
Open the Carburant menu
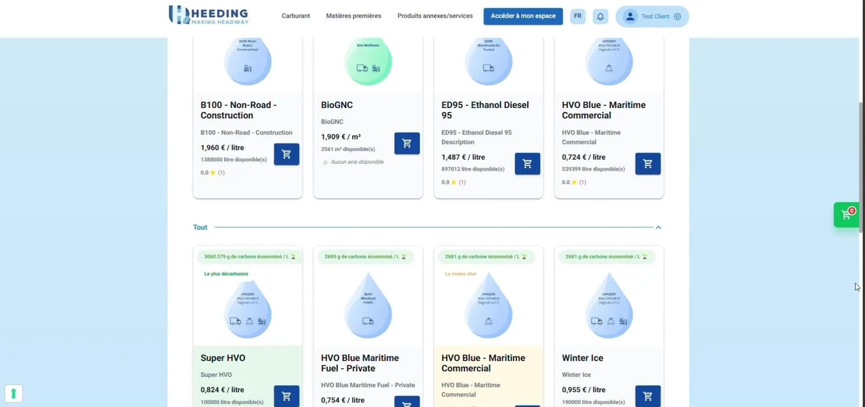tap(296, 16)
